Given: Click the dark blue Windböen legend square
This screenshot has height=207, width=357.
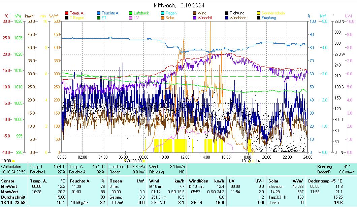Looking at the screenshot, I should coord(227,18).
